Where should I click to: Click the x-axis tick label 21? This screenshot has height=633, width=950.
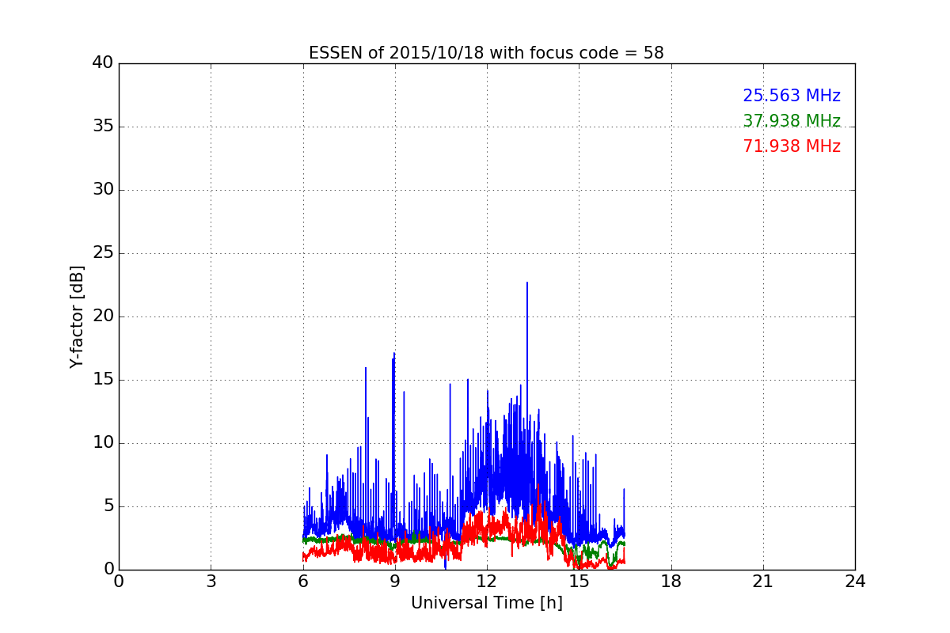(x=763, y=582)
